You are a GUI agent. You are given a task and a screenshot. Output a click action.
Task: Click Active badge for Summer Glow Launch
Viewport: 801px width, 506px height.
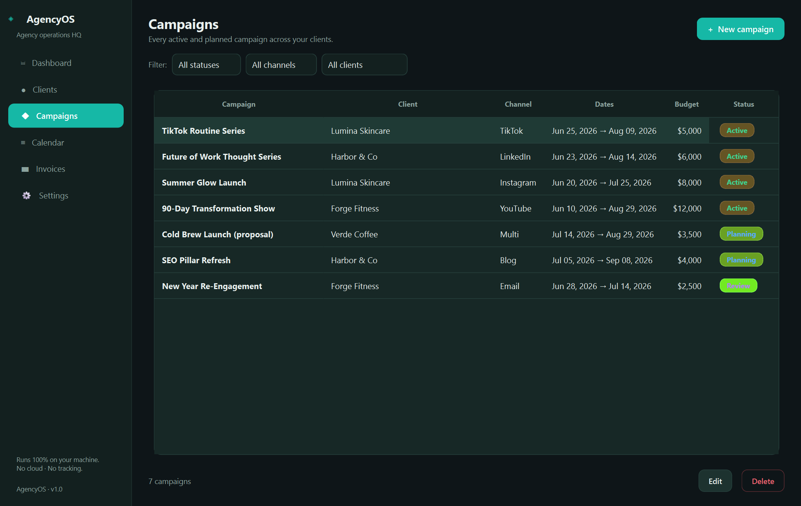(x=737, y=182)
